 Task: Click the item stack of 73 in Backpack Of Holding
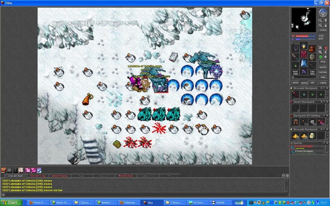coord(304,122)
